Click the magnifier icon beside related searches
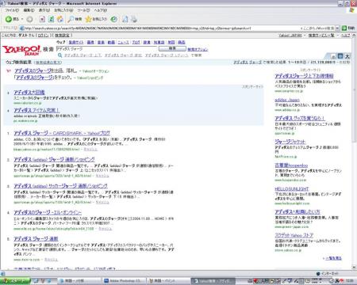The width and height of the screenshot is (357, 285). coord(59,55)
